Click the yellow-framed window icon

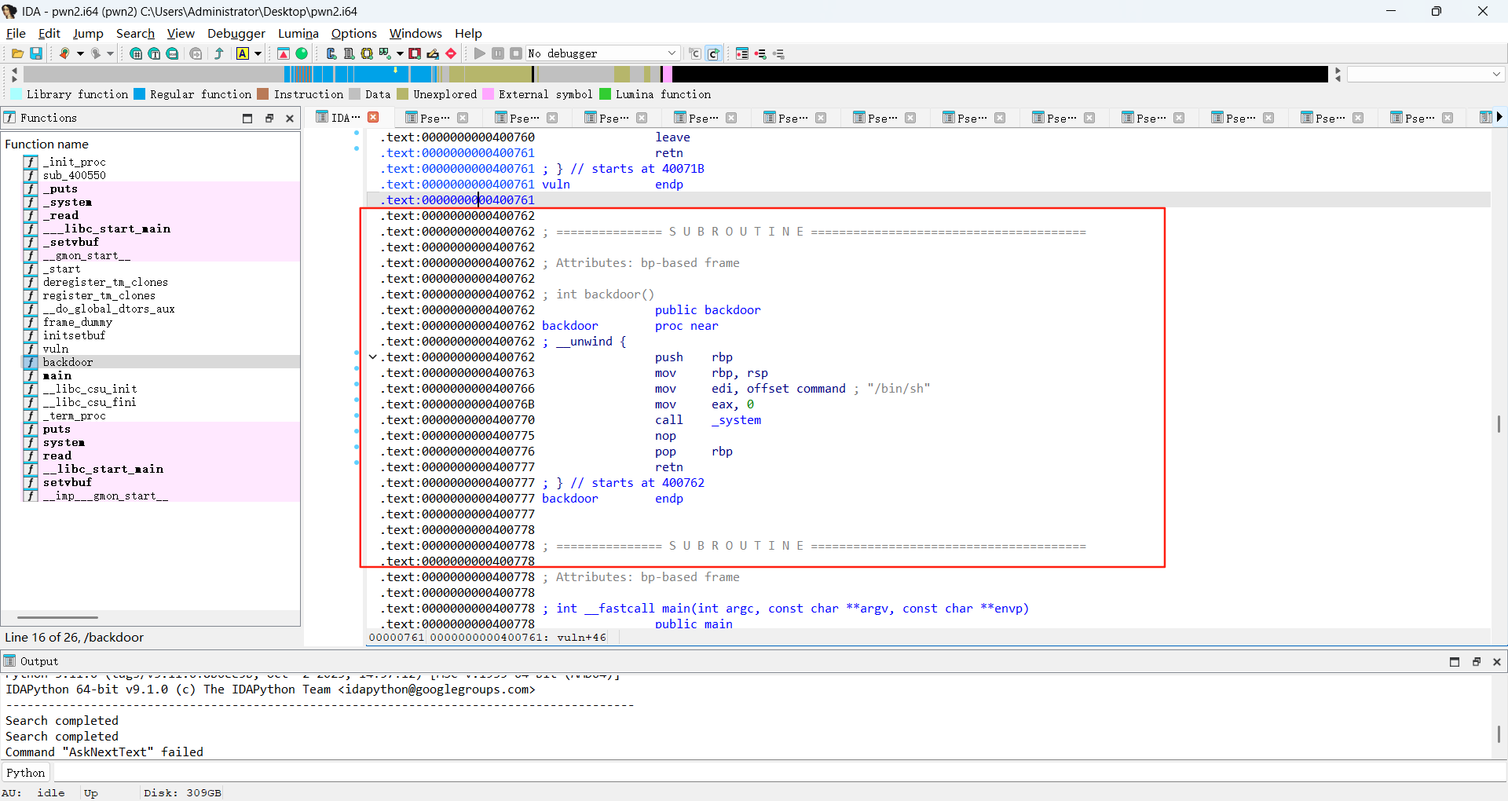367,53
